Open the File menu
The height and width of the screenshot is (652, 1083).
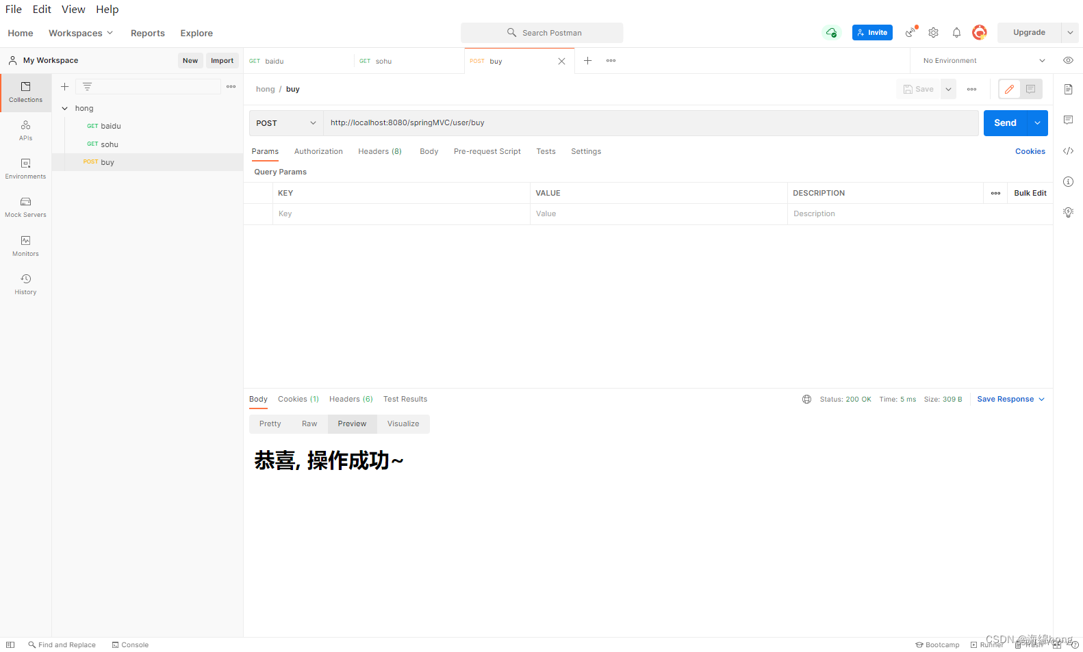[x=14, y=9]
